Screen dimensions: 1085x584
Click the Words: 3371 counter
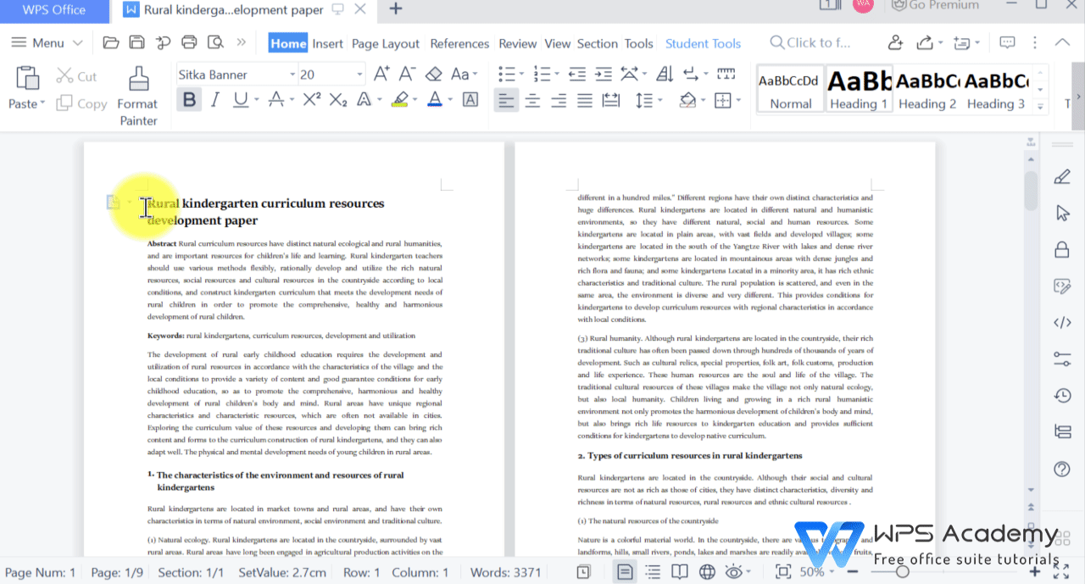505,571
